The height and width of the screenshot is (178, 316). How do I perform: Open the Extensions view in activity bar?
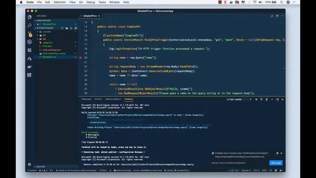click(x=30, y=50)
